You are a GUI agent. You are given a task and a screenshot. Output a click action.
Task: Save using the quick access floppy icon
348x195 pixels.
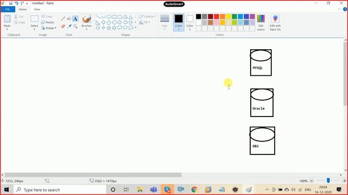point(10,3)
